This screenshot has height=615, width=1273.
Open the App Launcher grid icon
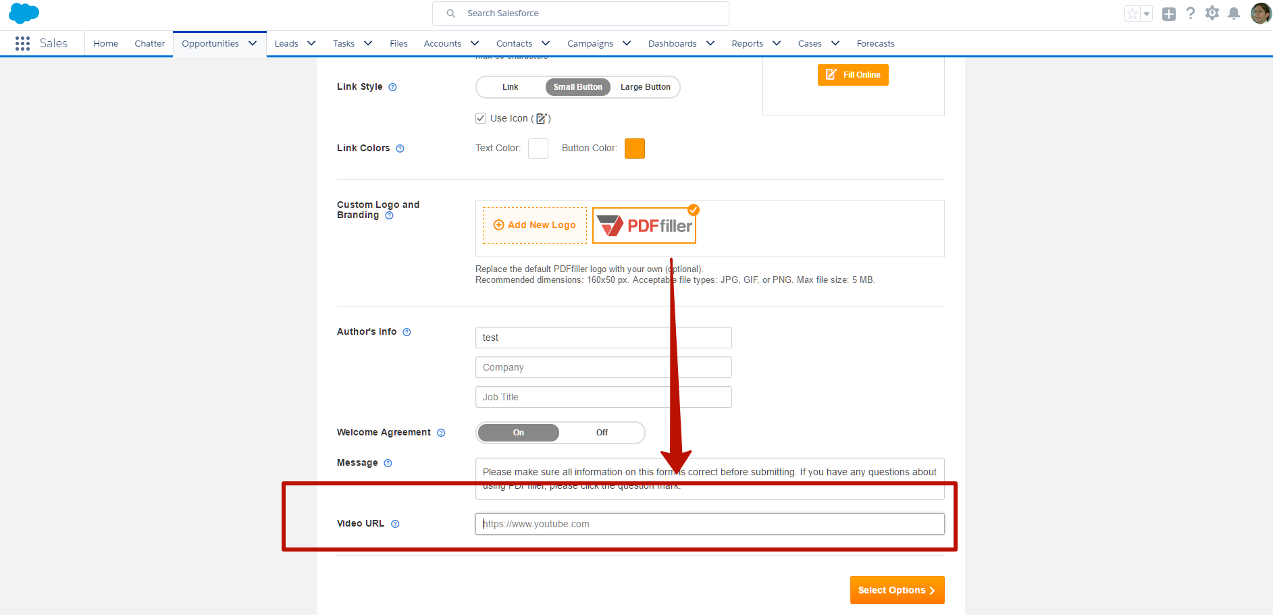[22, 43]
